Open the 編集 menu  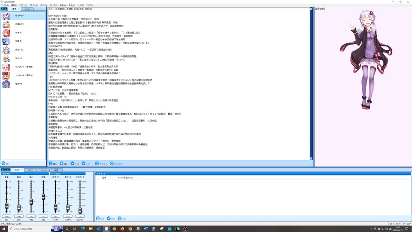click(x=14, y=5)
